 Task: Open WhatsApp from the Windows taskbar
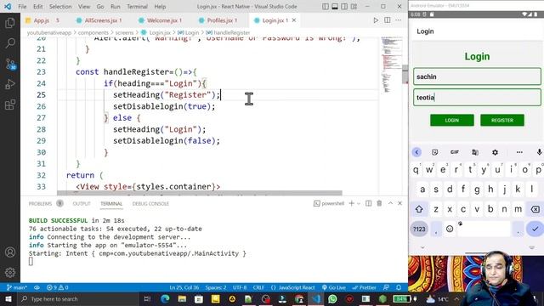point(332,298)
